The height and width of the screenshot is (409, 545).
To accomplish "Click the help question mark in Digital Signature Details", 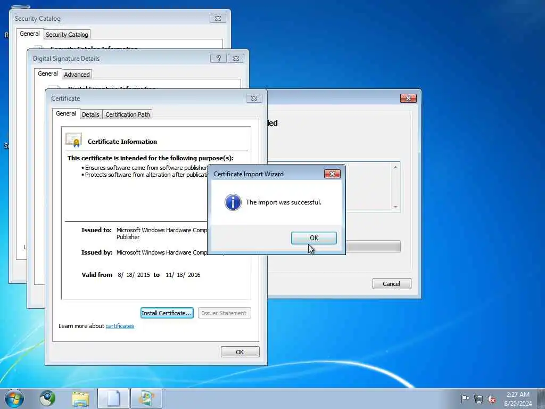I will (x=218, y=59).
